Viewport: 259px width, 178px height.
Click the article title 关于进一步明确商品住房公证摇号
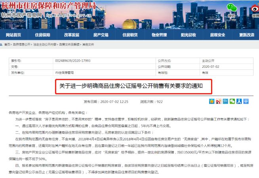point(131,86)
